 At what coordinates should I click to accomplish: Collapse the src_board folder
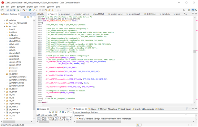[4, 26]
